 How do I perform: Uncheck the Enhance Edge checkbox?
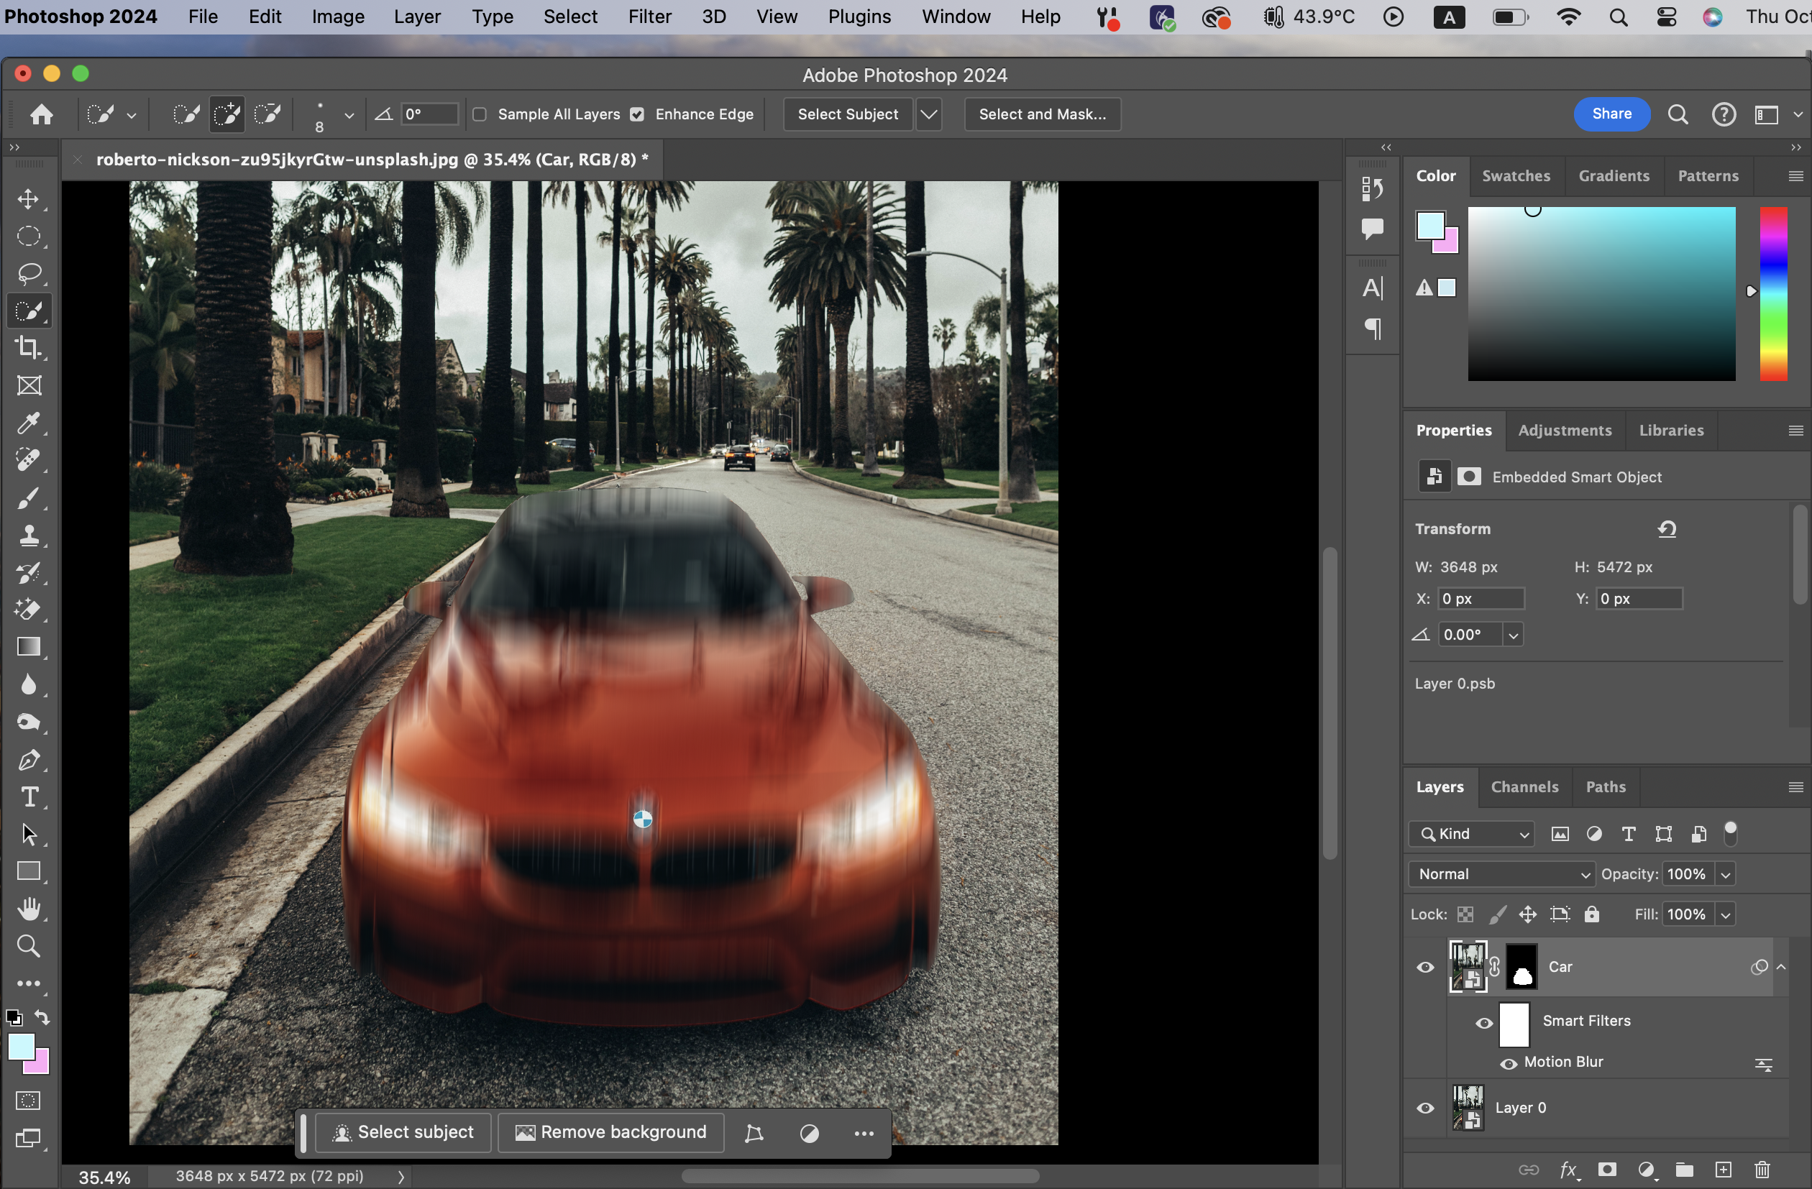[637, 114]
